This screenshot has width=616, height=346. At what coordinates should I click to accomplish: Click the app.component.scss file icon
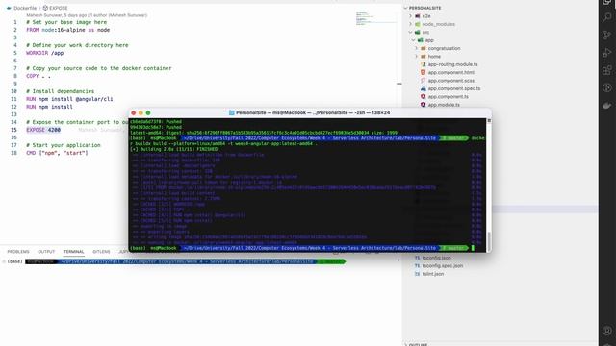[x=423, y=81]
